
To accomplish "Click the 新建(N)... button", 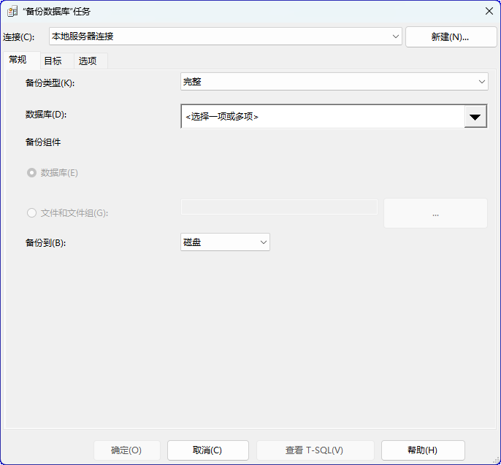I will point(451,36).
